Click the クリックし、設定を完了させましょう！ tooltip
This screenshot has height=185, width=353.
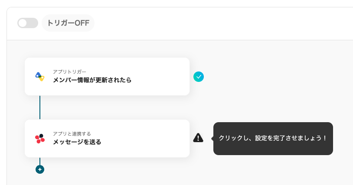[273, 139]
